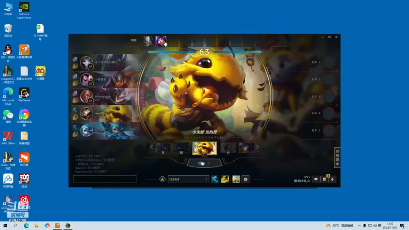Open taskbar search magnifier

point(15,226)
